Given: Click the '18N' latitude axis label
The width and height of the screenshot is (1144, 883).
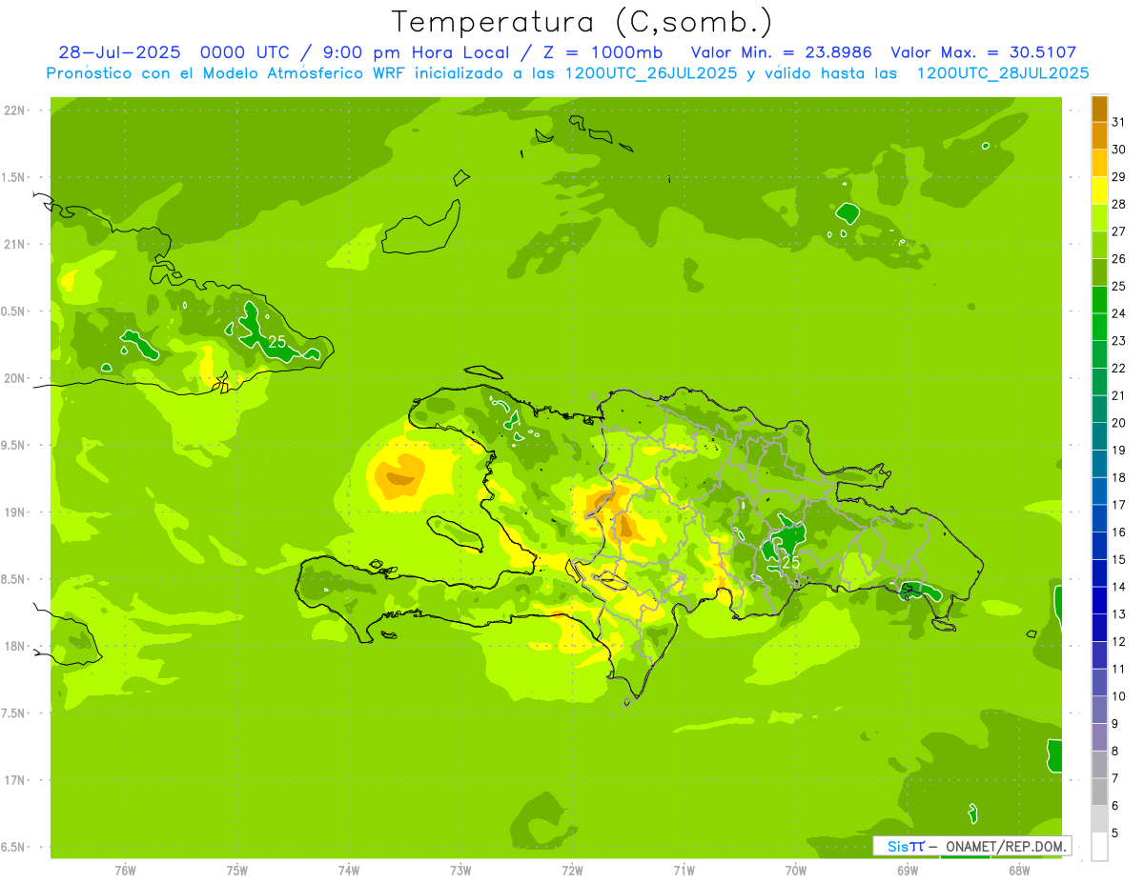Looking at the screenshot, I should pyautogui.click(x=15, y=646).
